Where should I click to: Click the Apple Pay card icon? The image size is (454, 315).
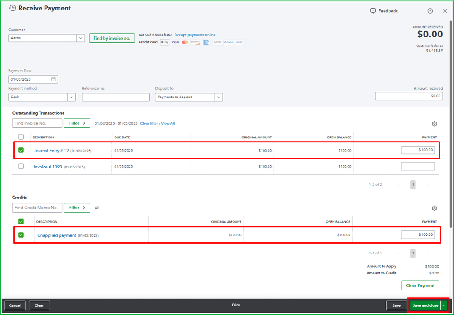pos(165,42)
